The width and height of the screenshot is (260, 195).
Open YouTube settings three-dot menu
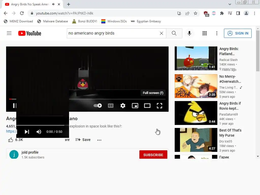click(217, 33)
